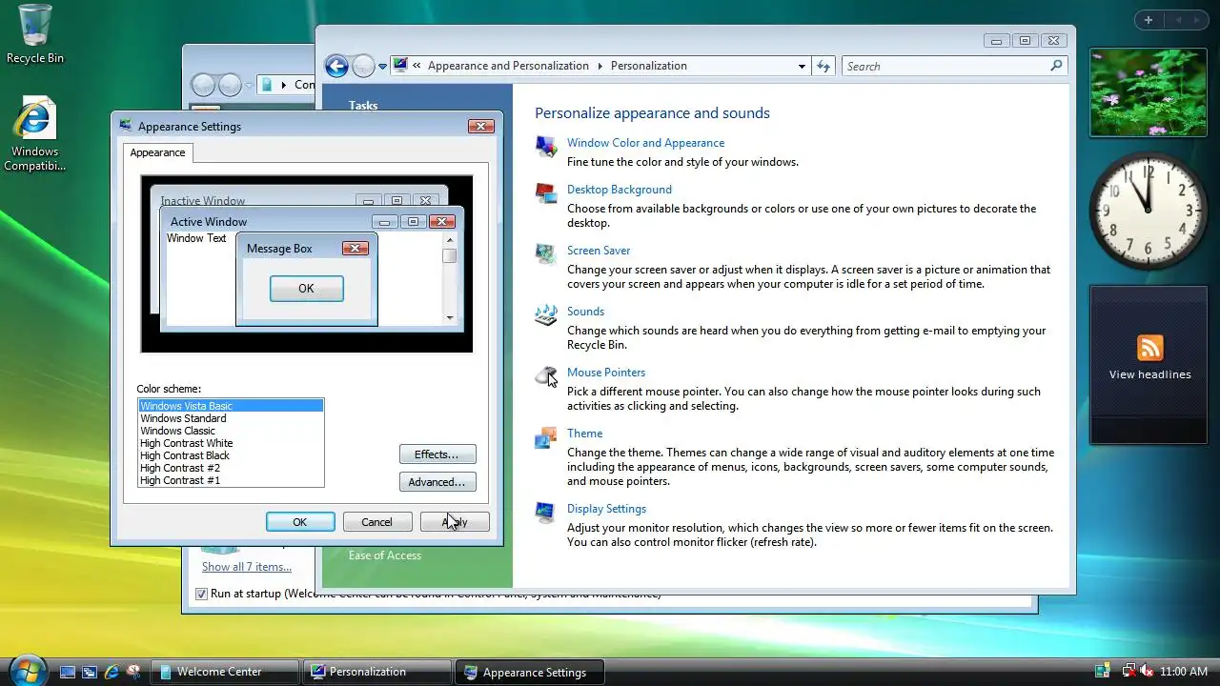This screenshot has height=686, width=1220.
Task: Open the Desktop Background link
Action: pos(620,190)
